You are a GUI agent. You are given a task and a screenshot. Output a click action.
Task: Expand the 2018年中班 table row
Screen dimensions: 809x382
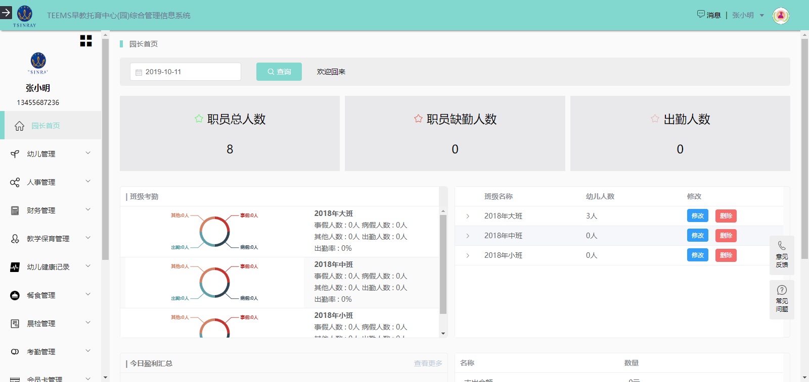pyautogui.click(x=468, y=236)
